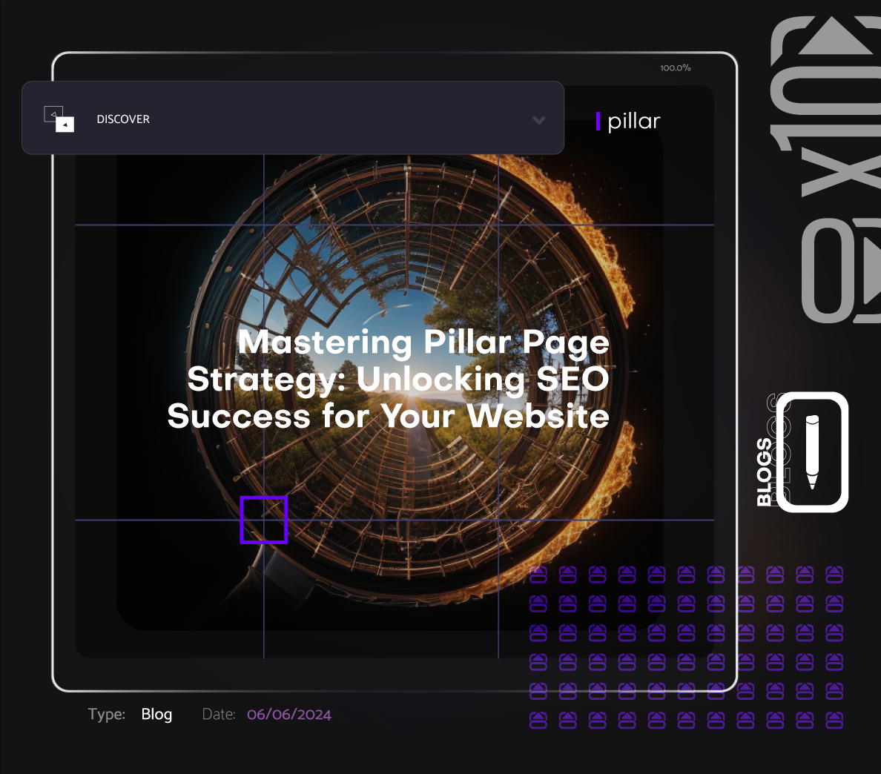Click the 100.0% zoom value
This screenshot has height=774, width=881.
coord(676,68)
